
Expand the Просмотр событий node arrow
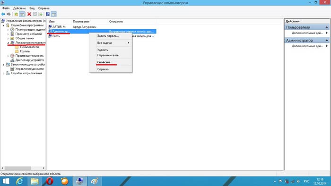(8, 34)
